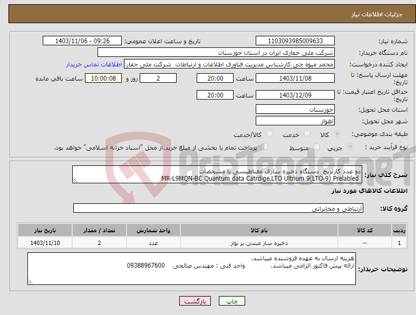The width and height of the screenshot is (416, 315).
Task: Click the delivery city field اهواز
Action: click(x=295, y=121)
